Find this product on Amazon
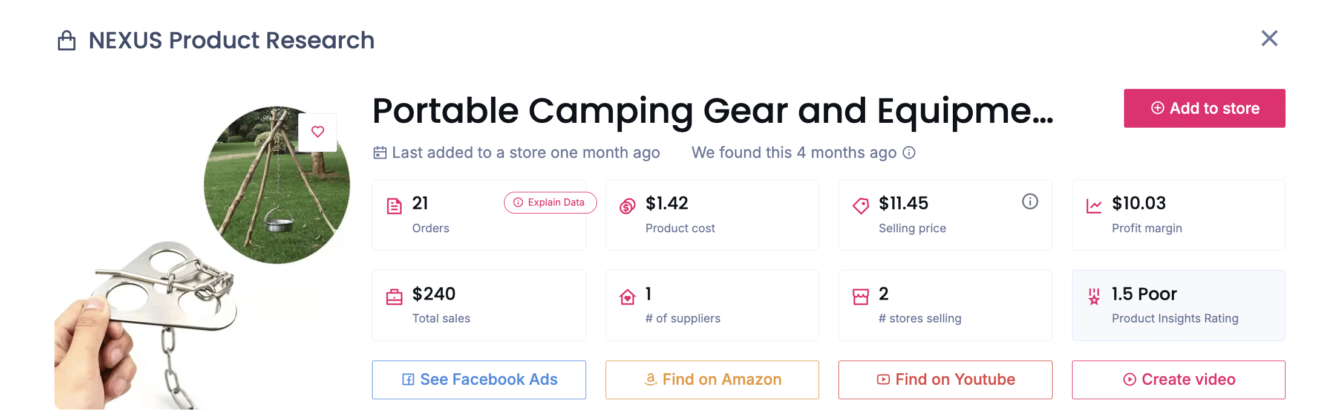 712,379
